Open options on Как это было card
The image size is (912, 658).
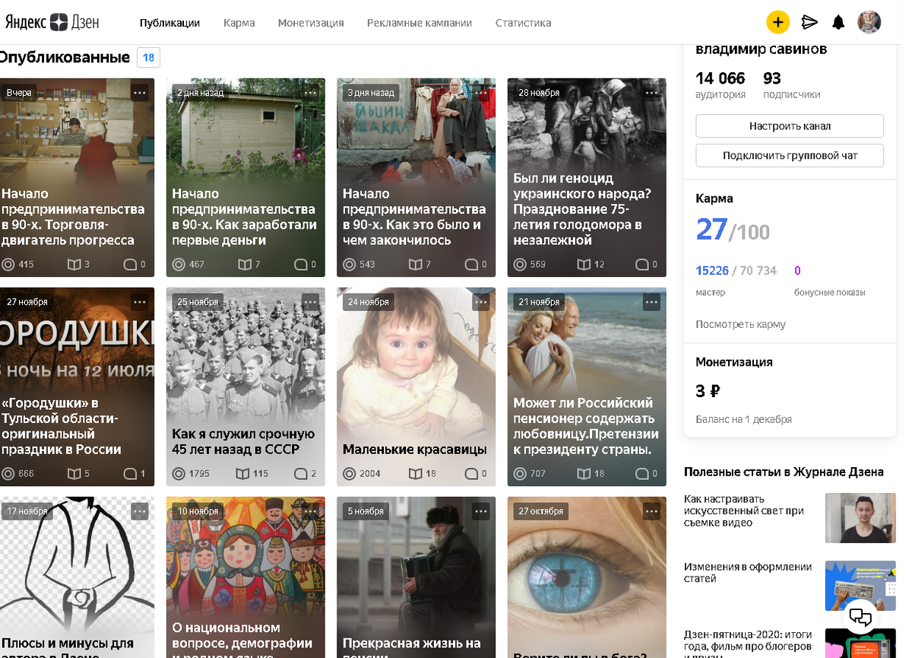(x=480, y=92)
